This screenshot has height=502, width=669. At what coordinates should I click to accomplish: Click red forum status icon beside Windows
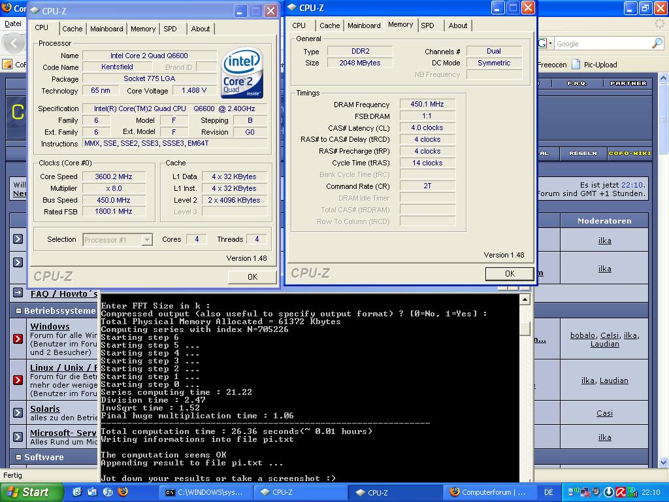click(x=18, y=339)
